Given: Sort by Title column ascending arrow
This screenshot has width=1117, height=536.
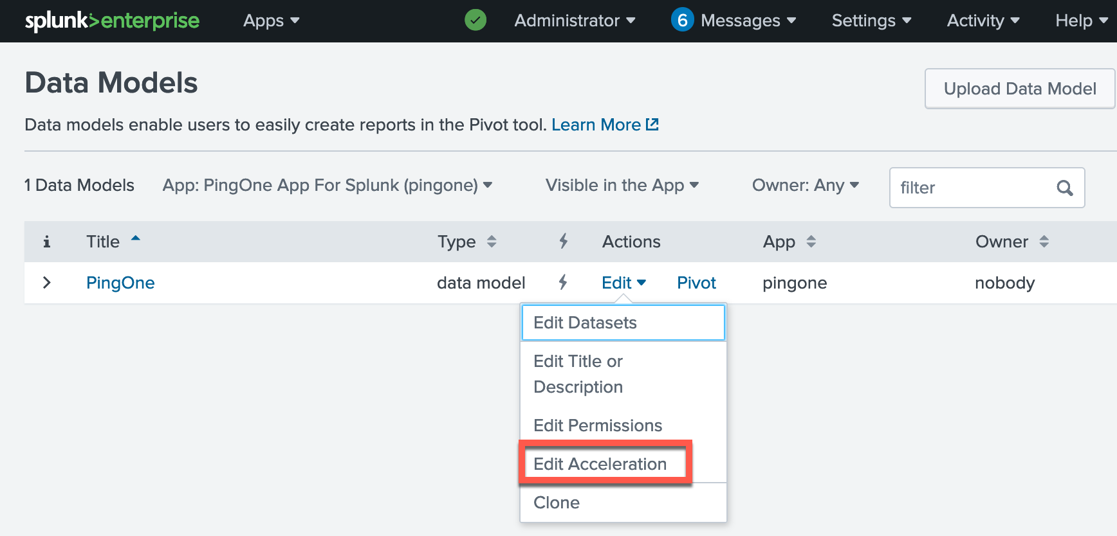Looking at the screenshot, I should coord(135,238).
